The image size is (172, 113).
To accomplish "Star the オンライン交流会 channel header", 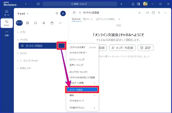I will (80, 13).
